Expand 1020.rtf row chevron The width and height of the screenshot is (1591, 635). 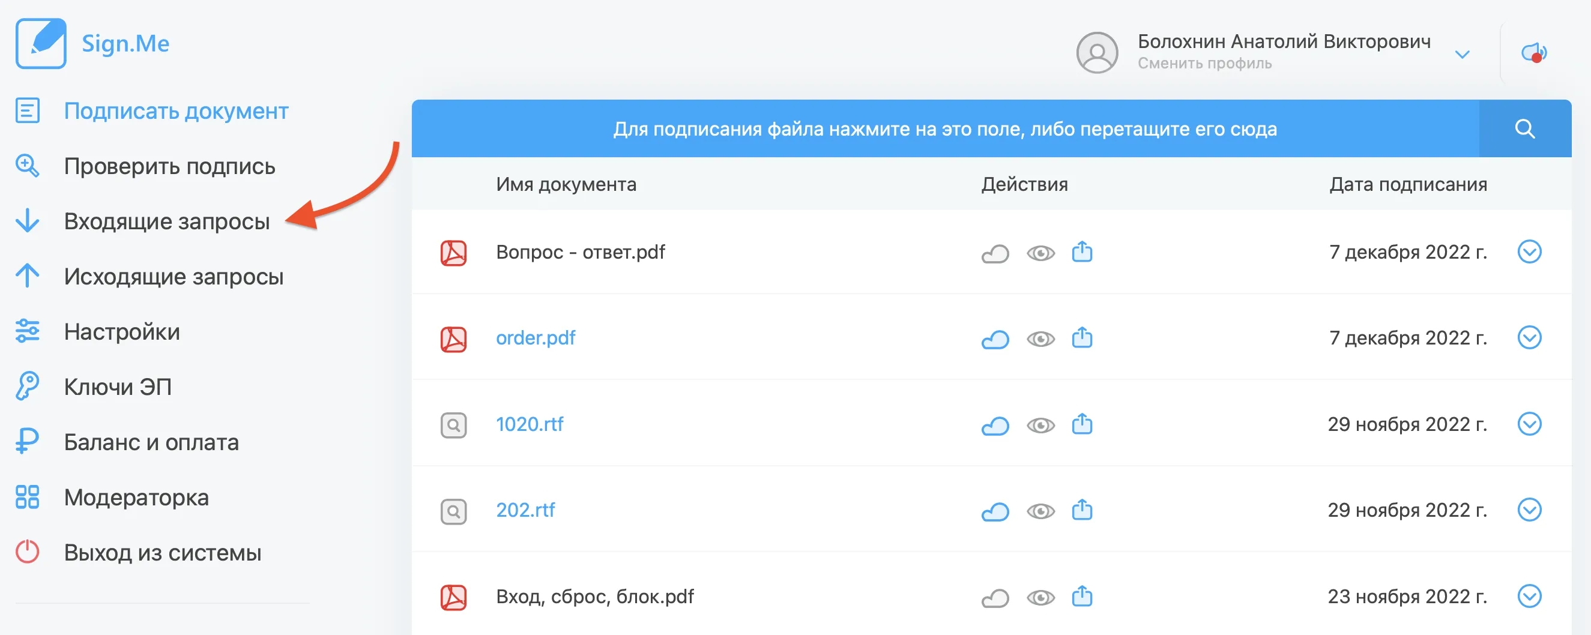(x=1529, y=424)
